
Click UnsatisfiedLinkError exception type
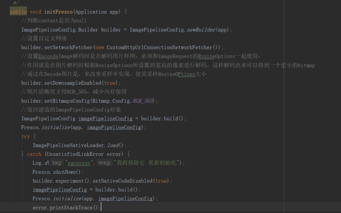[x=75, y=154]
